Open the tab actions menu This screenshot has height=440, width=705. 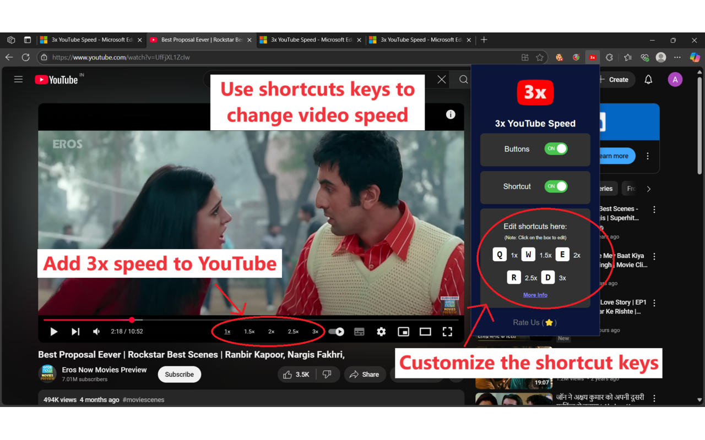(28, 40)
